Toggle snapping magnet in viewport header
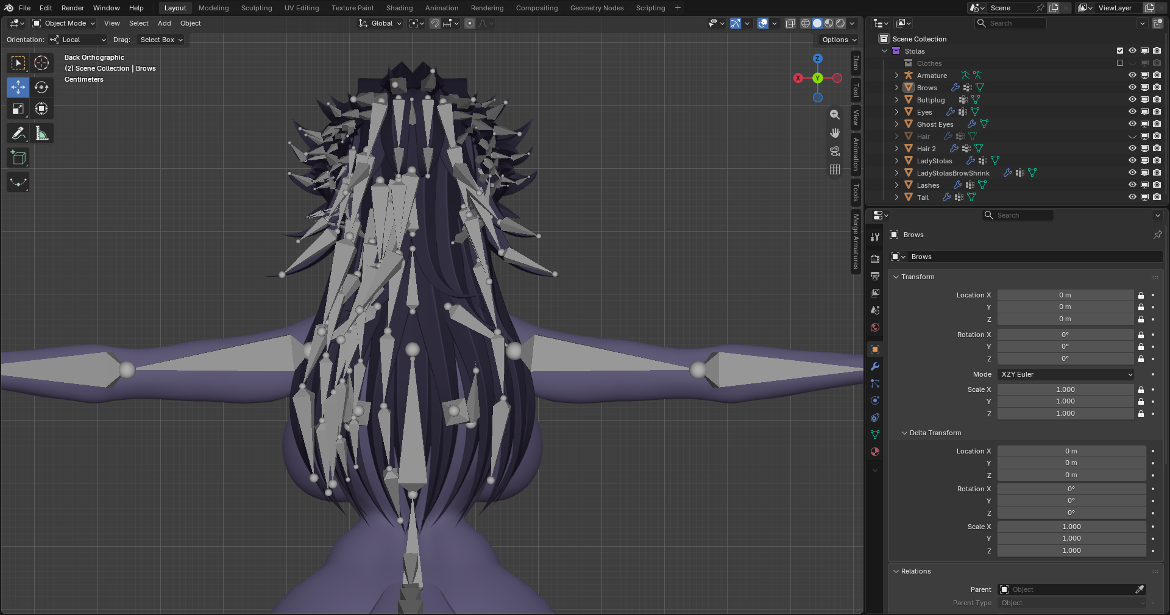Screen dimensions: 1170x615 435,23
